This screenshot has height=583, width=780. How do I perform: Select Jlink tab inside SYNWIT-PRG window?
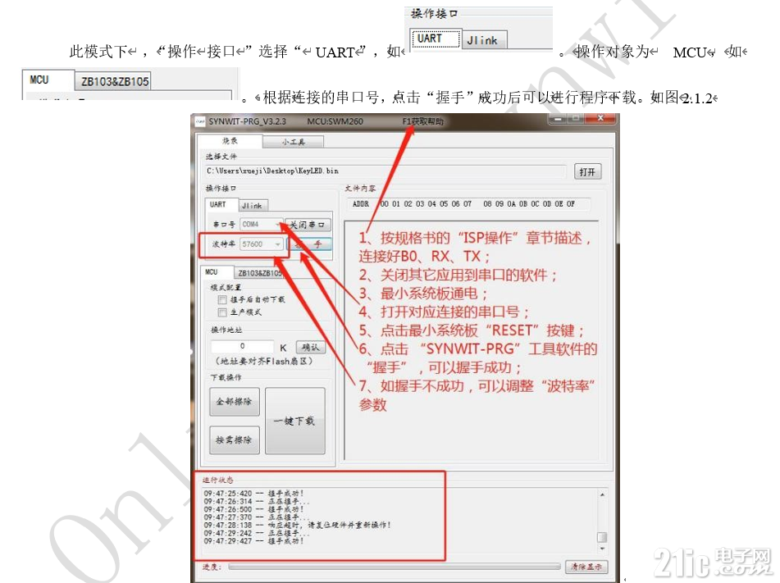(252, 206)
